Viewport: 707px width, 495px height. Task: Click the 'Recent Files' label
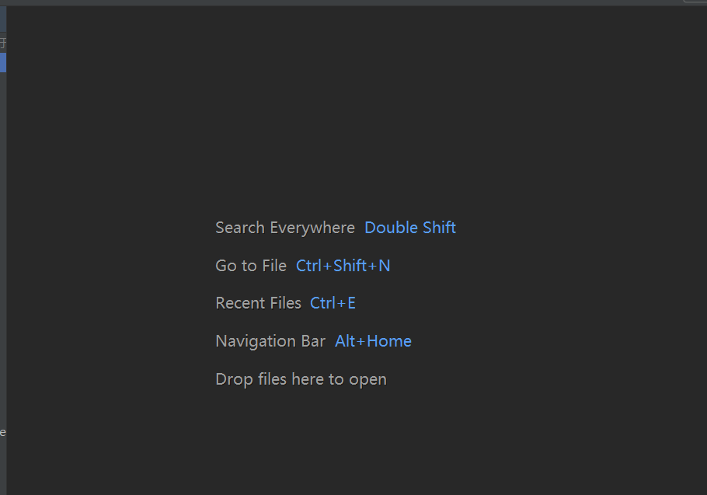[x=259, y=303]
